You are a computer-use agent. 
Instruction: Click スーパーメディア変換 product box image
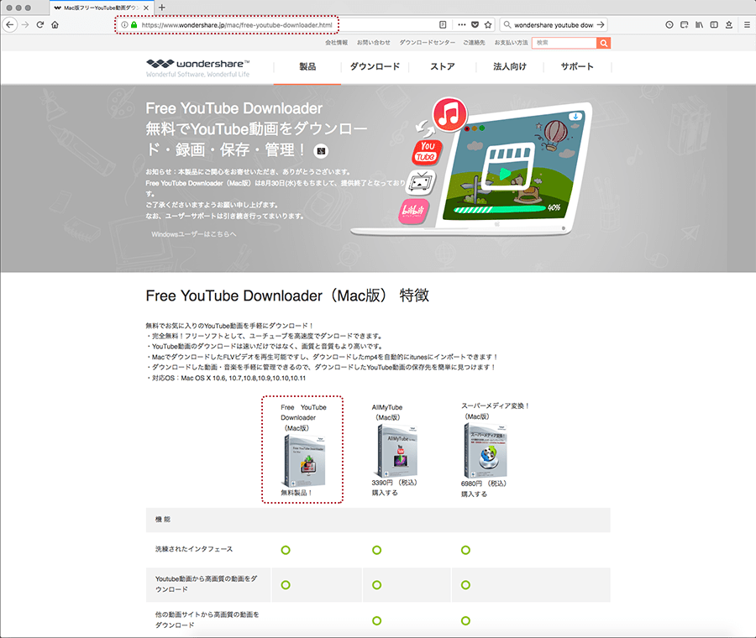click(x=486, y=451)
